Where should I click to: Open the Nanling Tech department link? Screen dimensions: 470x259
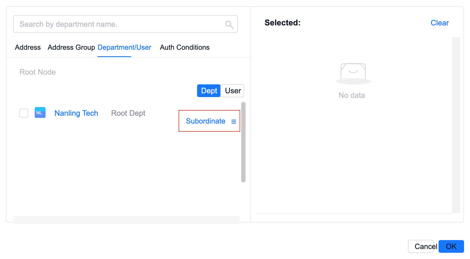tap(76, 113)
